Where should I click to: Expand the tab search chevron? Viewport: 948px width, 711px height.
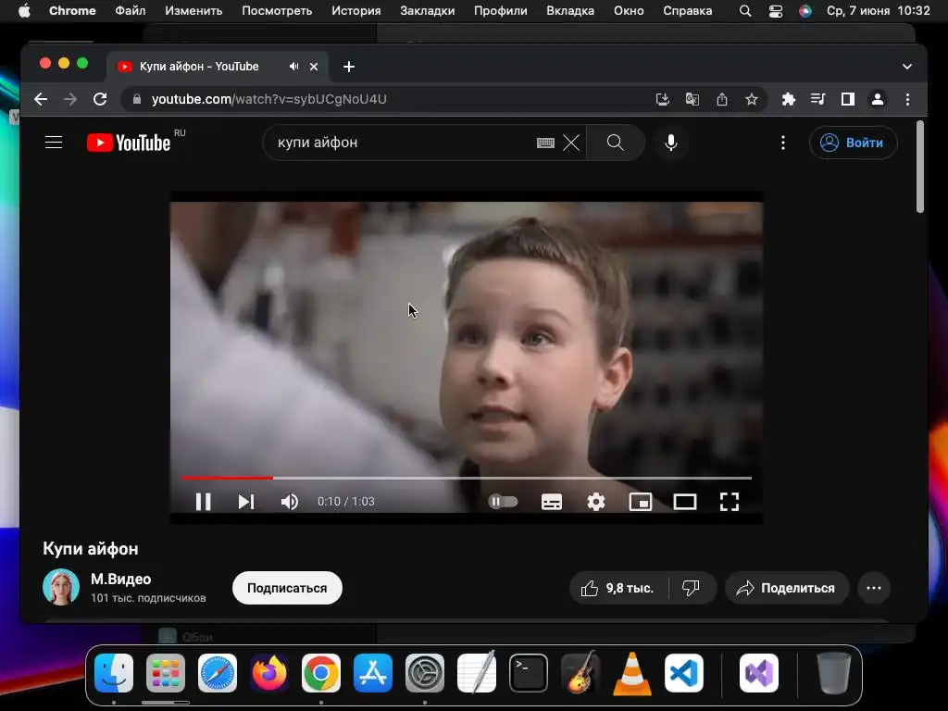click(x=907, y=67)
